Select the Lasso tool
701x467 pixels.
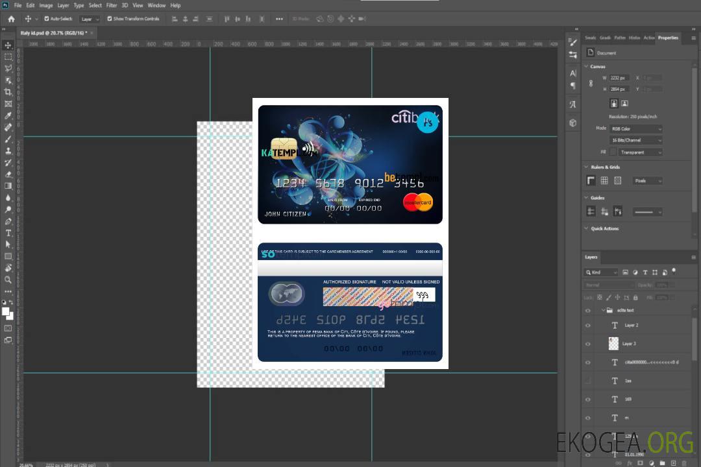click(8, 68)
